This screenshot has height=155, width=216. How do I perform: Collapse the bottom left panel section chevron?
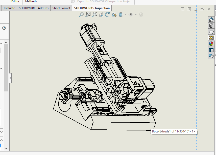[1, 140]
